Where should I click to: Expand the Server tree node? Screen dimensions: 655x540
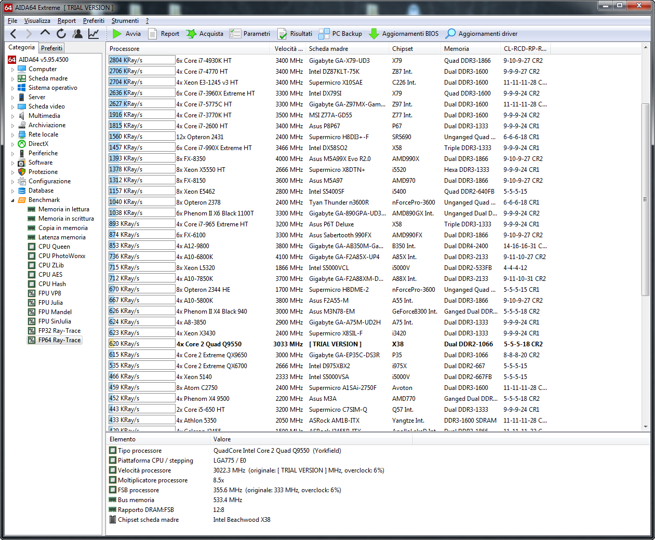click(x=12, y=97)
